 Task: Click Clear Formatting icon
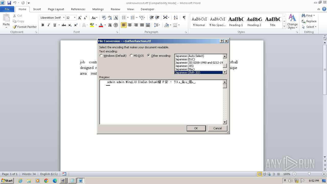click(x=104, y=18)
